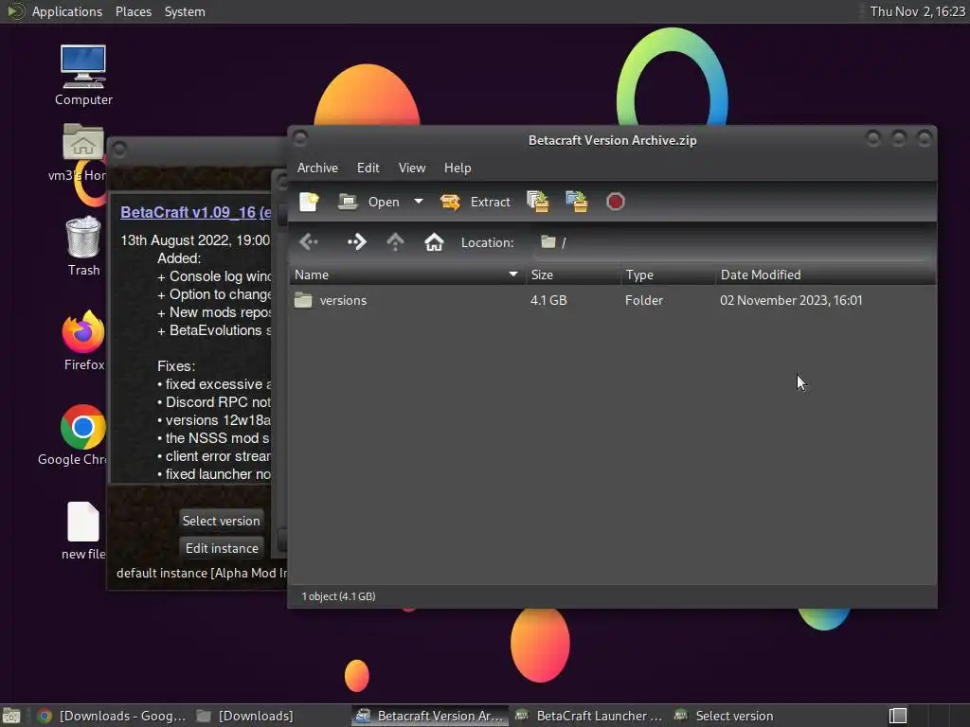970x727 pixels.
Task: Create a new archive with the toolbar icon
Action: [310, 202]
